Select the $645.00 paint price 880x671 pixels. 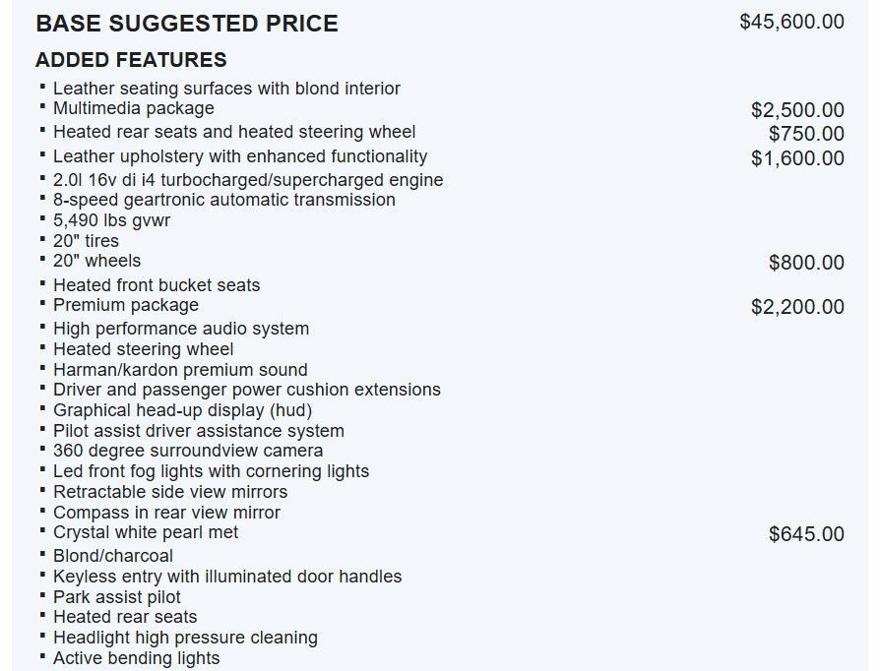pos(806,534)
